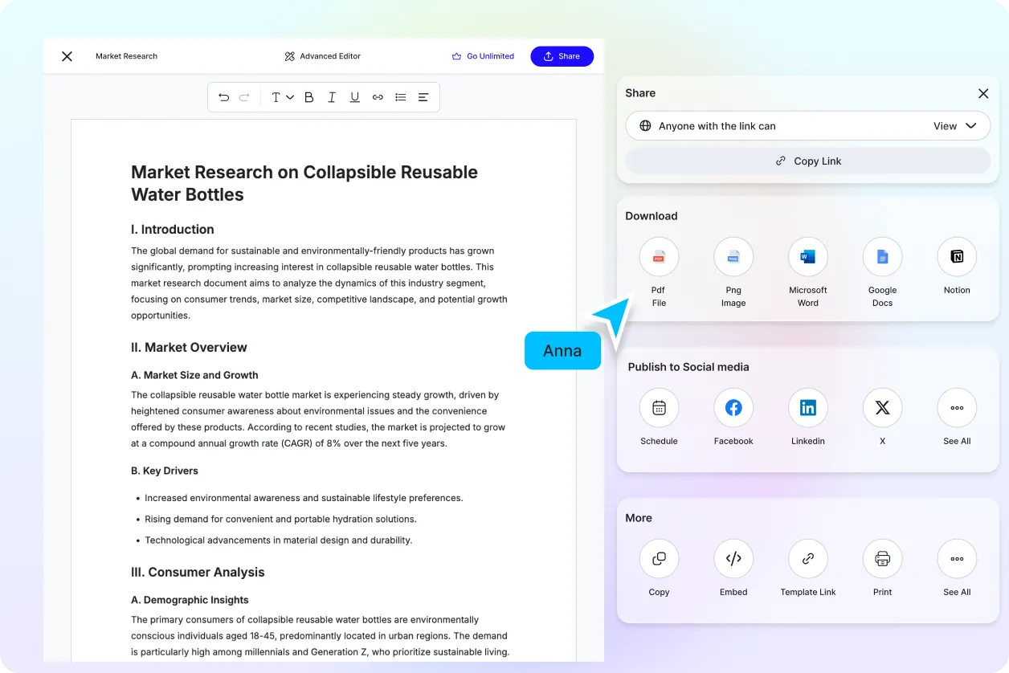Publish to Facebook
Screen dimensions: 1009x673
point(733,408)
